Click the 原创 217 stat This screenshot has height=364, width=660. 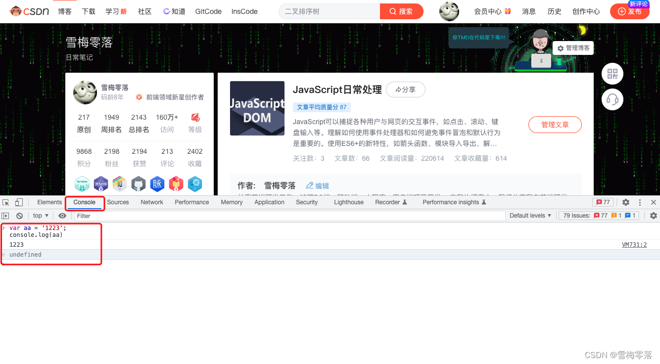click(x=84, y=124)
